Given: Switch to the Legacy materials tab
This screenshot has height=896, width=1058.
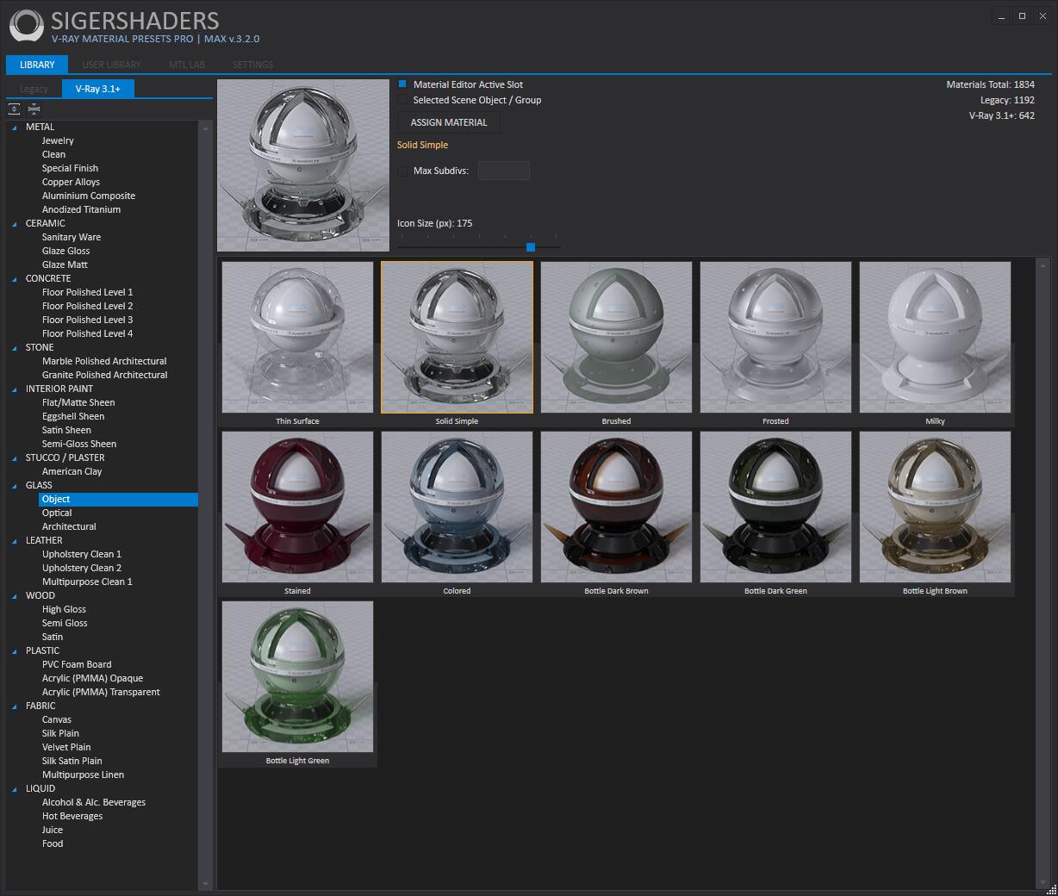Looking at the screenshot, I should tap(34, 89).
